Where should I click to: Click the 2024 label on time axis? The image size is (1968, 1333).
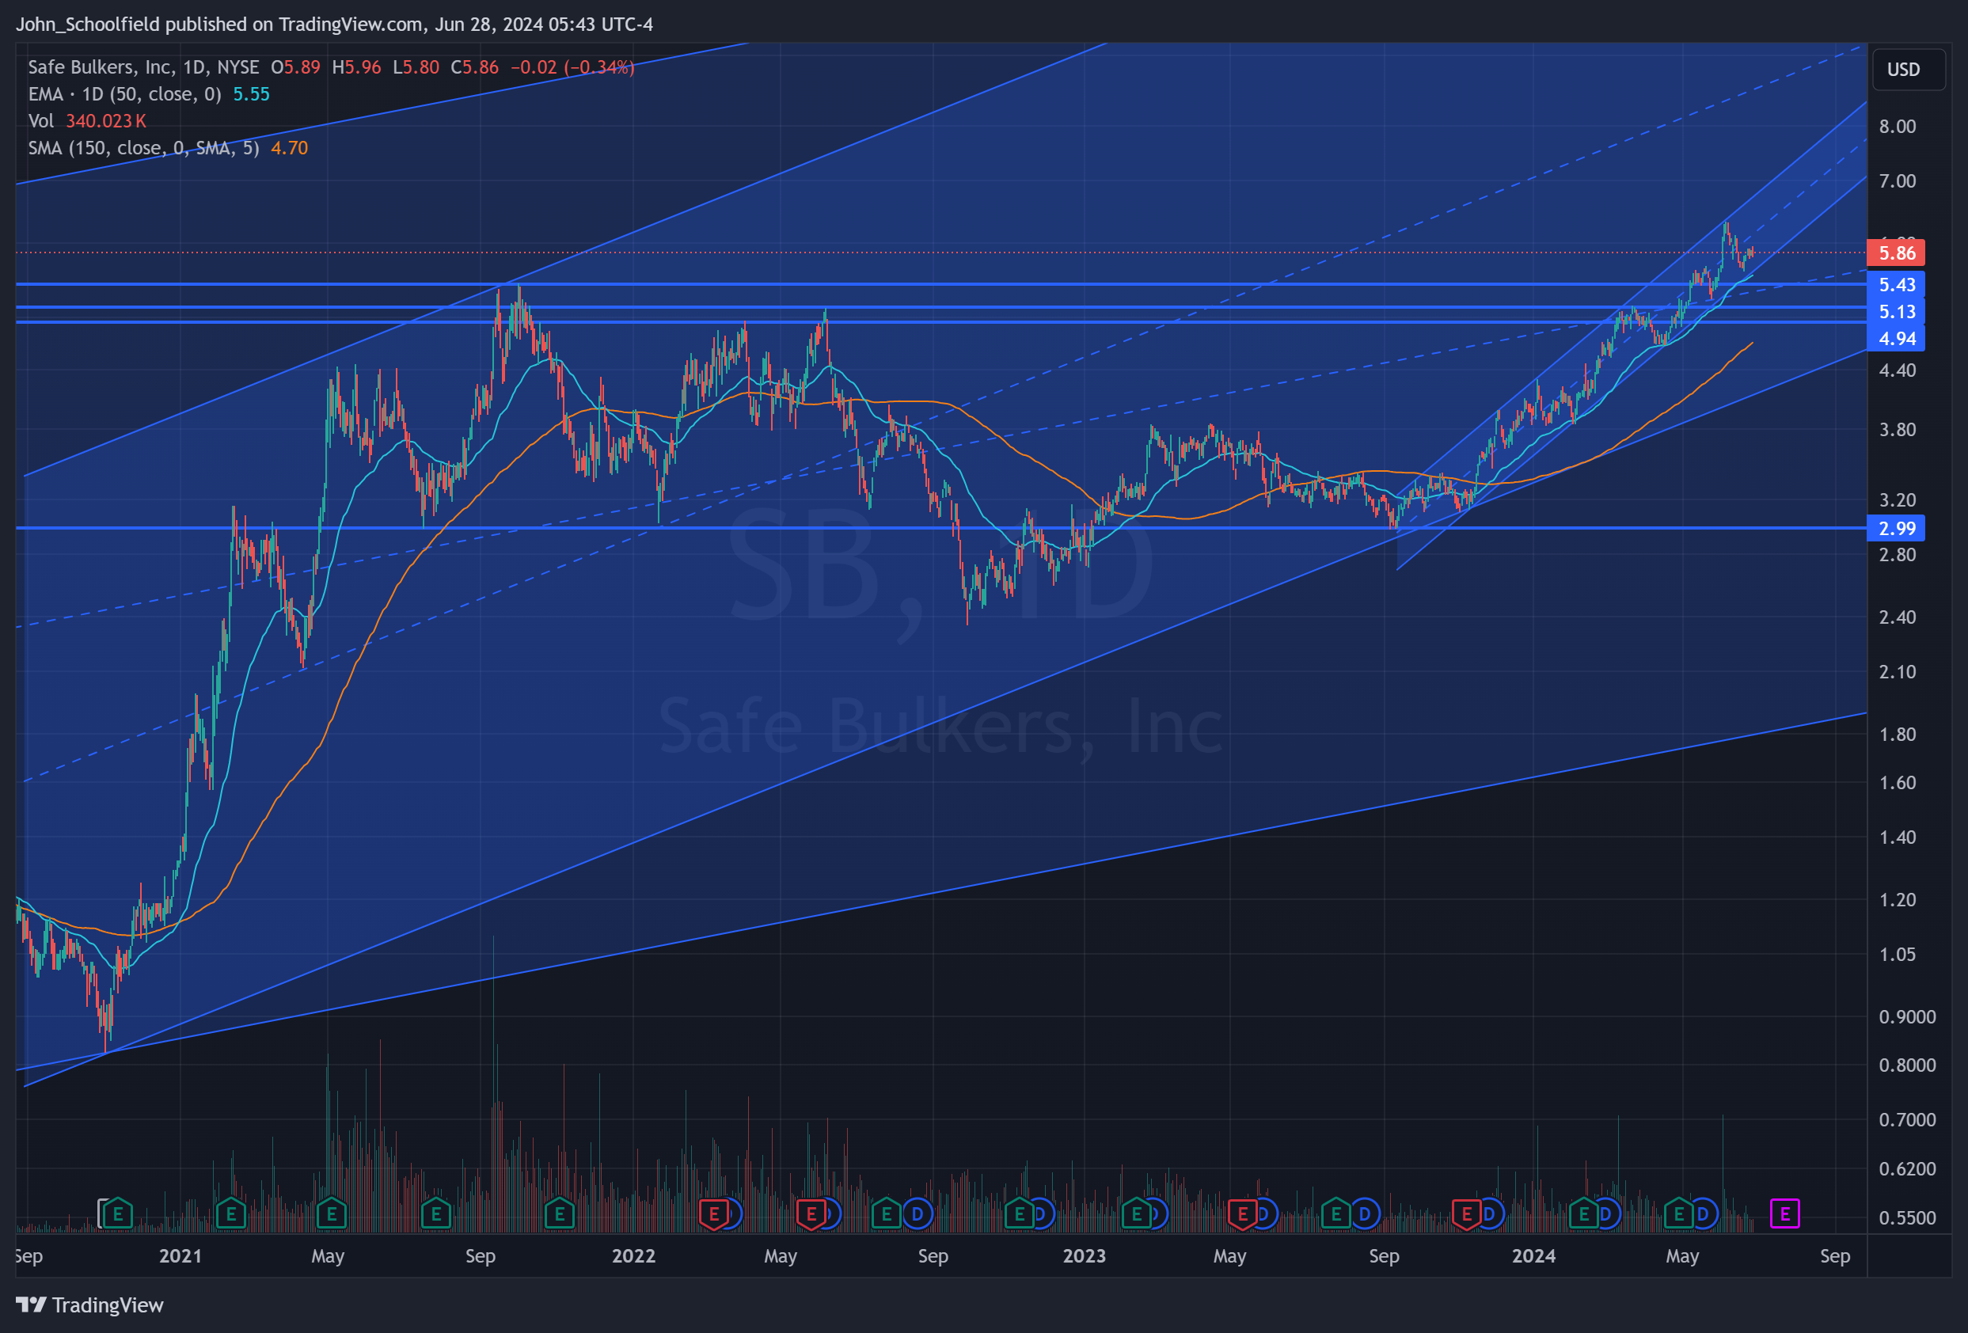click(1533, 1256)
